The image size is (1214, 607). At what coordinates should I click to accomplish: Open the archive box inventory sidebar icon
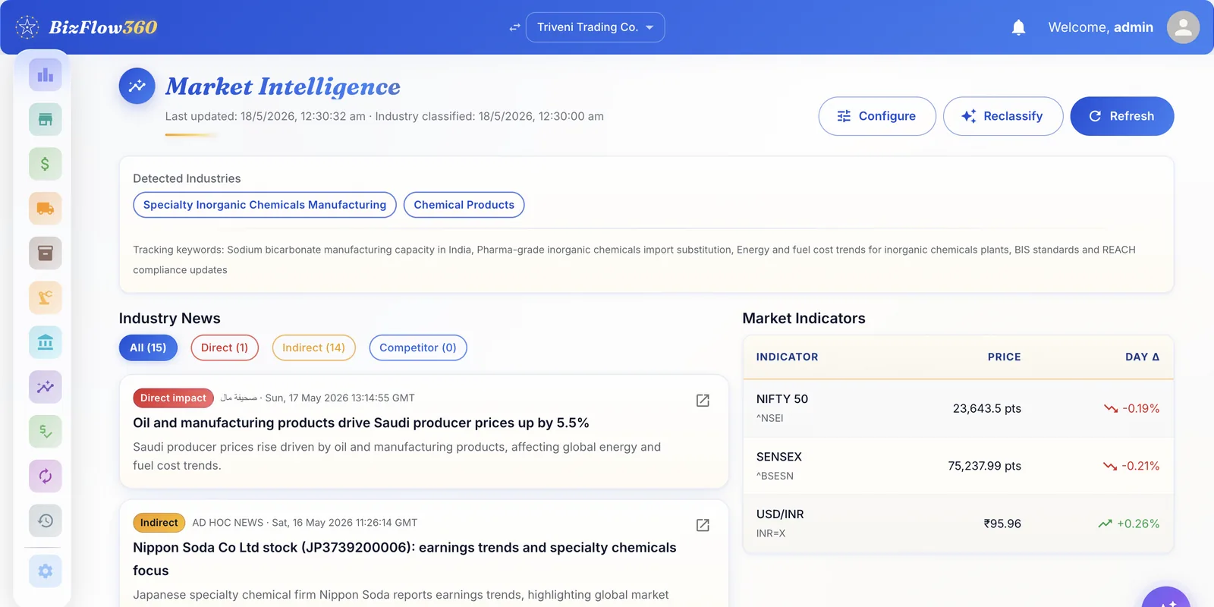pyautogui.click(x=46, y=253)
